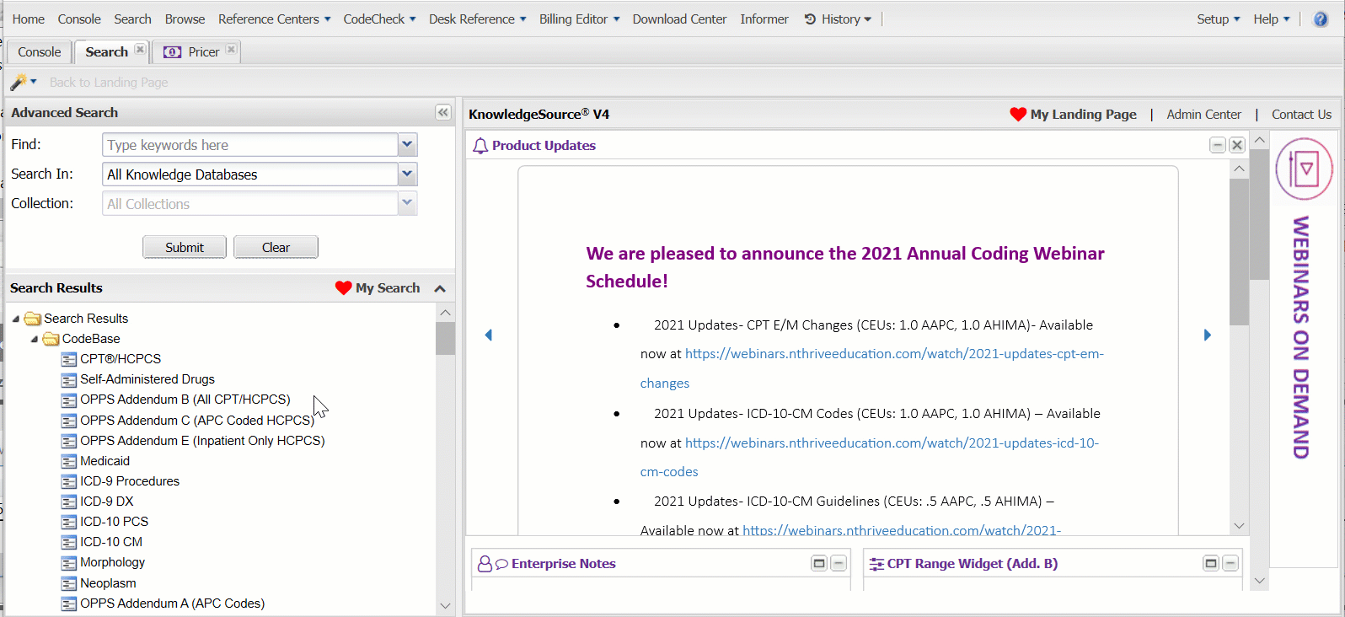Click the wand tool icon in toolbar
This screenshot has width=1345, height=617.
tap(18, 82)
